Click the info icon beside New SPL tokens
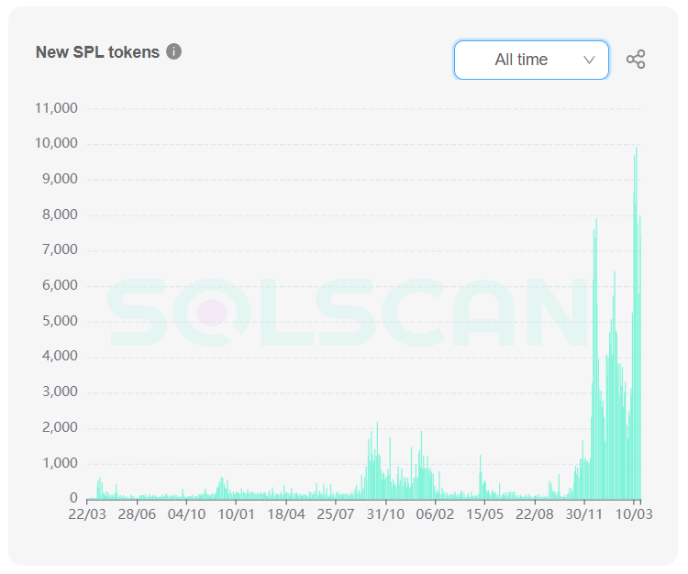Viewport: 688px width, 574px height. pos(173,51)
